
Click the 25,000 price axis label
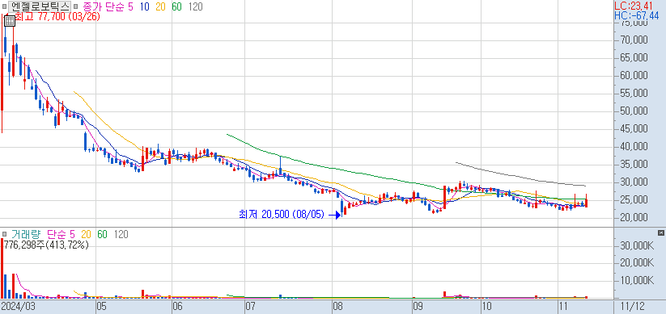pyautogui.click(x=634, y=200)
